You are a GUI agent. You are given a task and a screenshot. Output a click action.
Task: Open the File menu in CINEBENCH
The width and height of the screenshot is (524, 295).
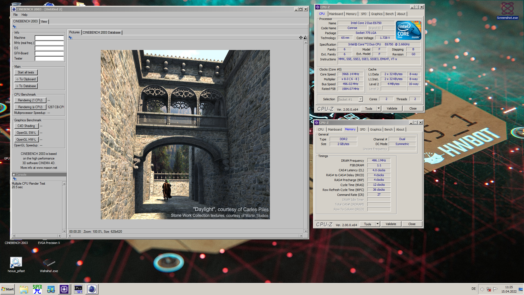[x=15, y=15]
